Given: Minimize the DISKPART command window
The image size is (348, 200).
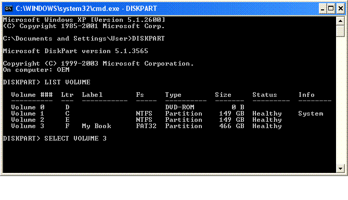Looking at the screenshot, I should [x=323, y=9].
